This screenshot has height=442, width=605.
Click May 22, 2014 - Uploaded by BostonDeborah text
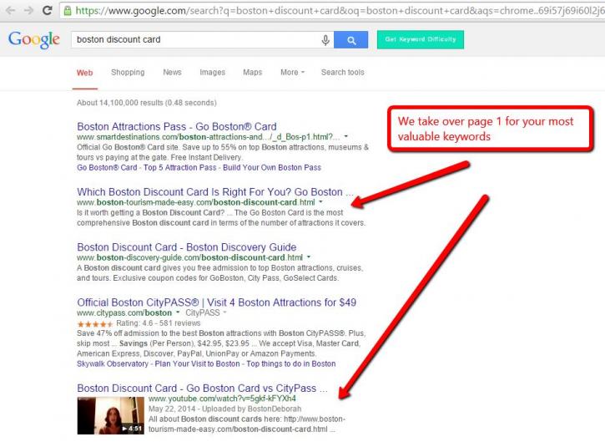[225, 409]
